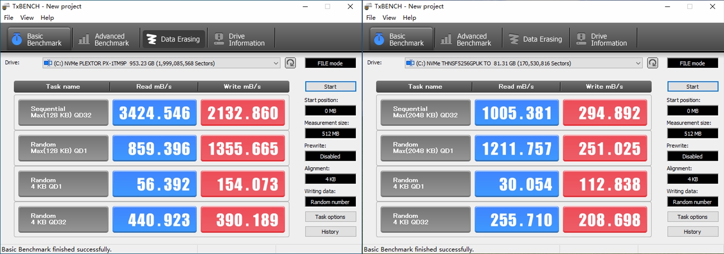Click Sequential Max(128 KB) QD32 task button
This screenshot has height=254, width=724.
[63, 113]
